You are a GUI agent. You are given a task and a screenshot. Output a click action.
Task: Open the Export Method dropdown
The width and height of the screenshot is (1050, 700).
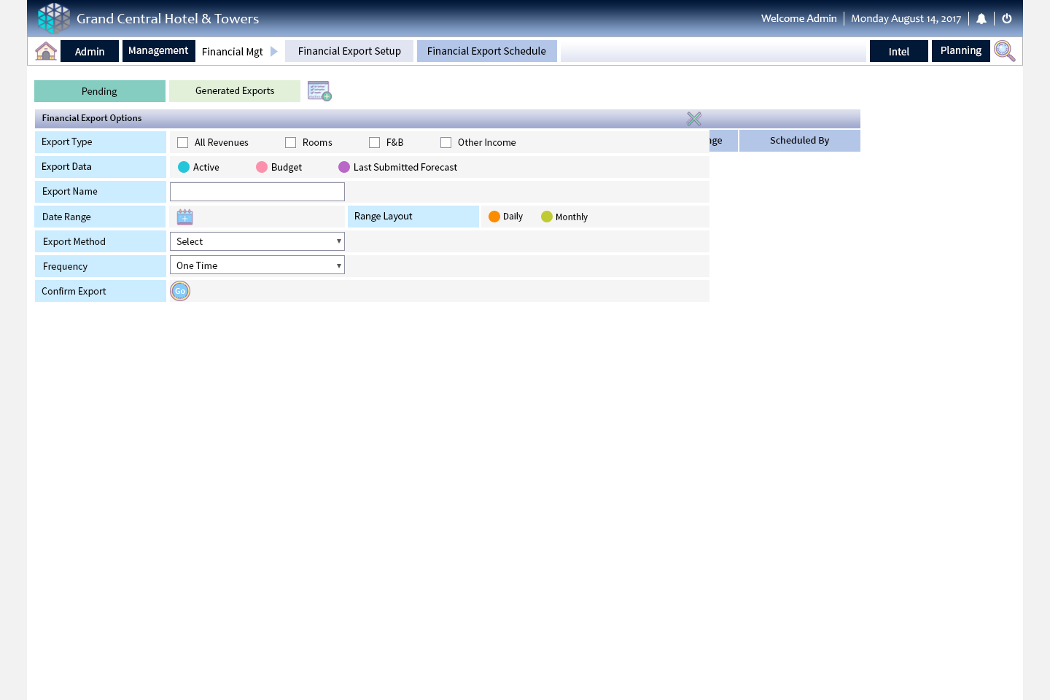pyautogui.click(x=257, y=241)
